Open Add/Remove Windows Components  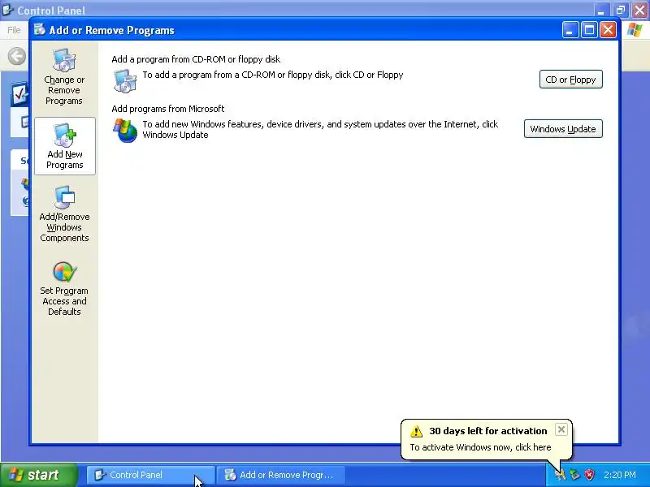tap(64, 213)
